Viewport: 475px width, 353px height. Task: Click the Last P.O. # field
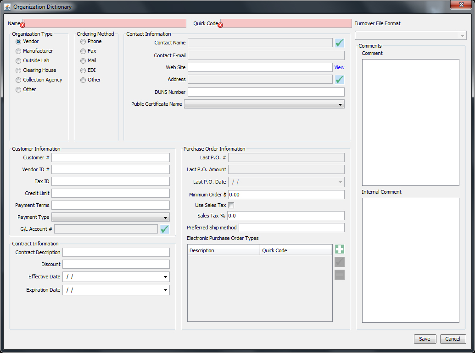[x=286, y=158]
